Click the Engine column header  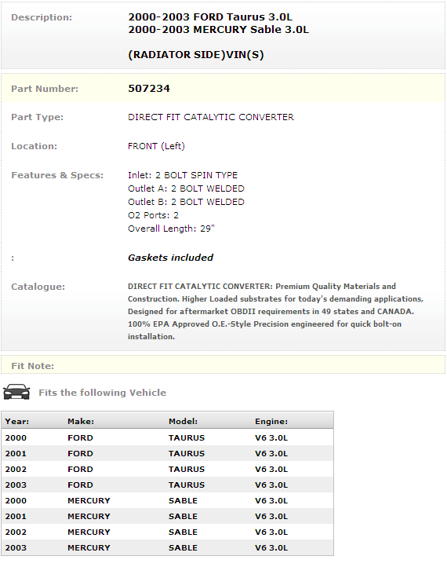click(x=271, y=422)
